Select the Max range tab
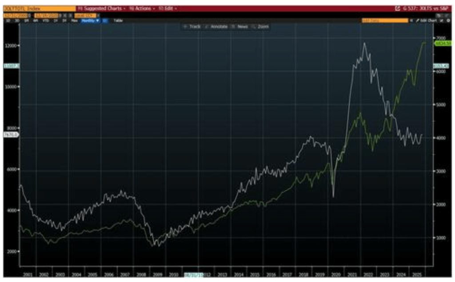Image resolution: width=455 pixels, height=282 pixels. pyautogui.click(x=74, y=20)
